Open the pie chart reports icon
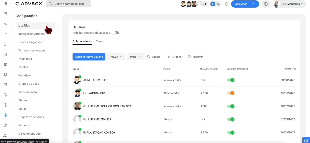310x143 pixels. coord(5,105)
